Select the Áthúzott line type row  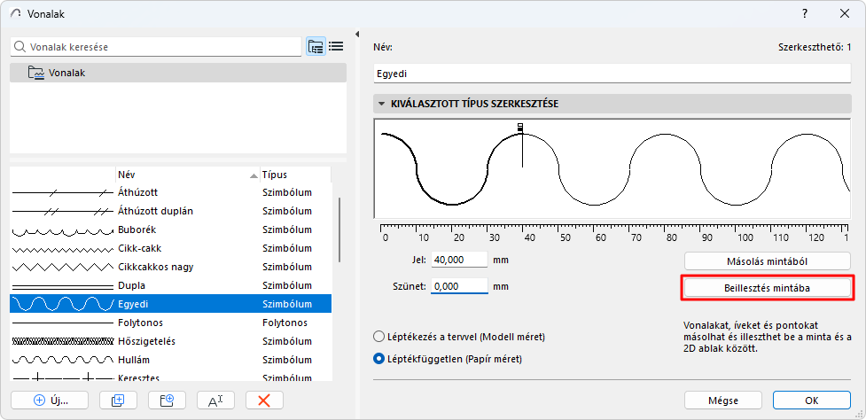pos(171,192)
